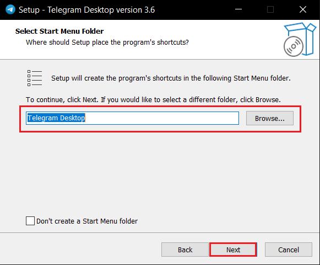Click the "Setup will create the program's shortcuts" text

click(x=171, y=78)
